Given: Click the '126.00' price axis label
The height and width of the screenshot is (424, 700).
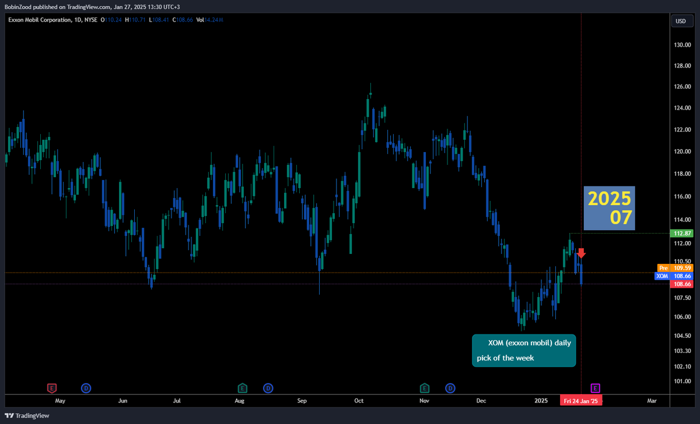Looking at the screenshot, I should pyautogui.click(x=682, y=87).
